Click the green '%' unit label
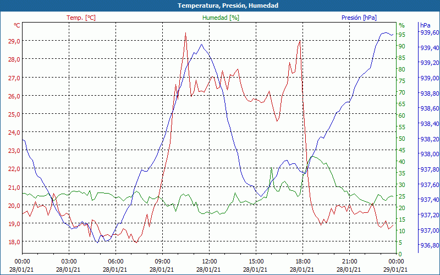The width and height of the screenshot is (440, 275). pyautogui.click(x=402, y=25)
